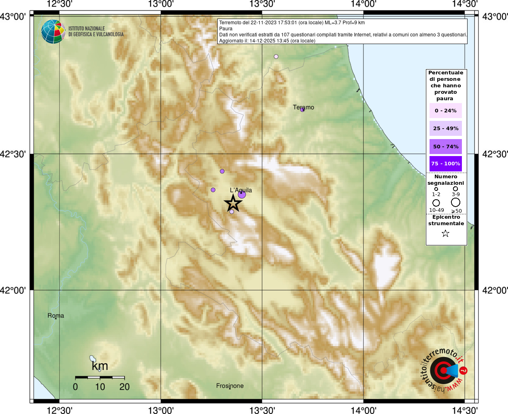This screenshot has height=414, width=508.
Task: Click the 'Numero segnalazioni' legend heading
Action: coord(446,180)
